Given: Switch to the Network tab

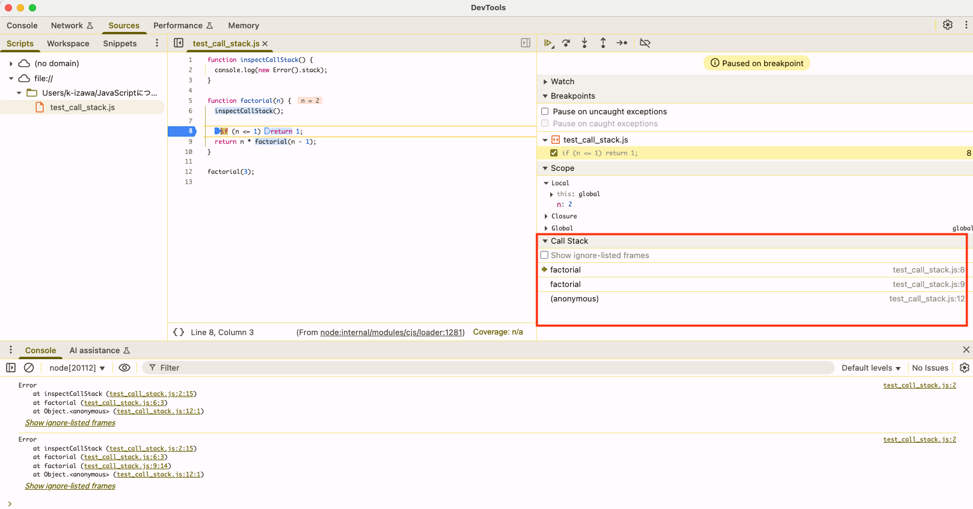Looking at the screenshot, I should pyautogui.click(x=72, y=25).
